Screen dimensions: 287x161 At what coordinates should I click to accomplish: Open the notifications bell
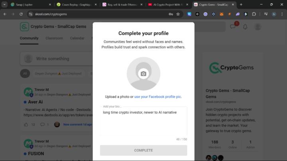[x=245, y=27]
